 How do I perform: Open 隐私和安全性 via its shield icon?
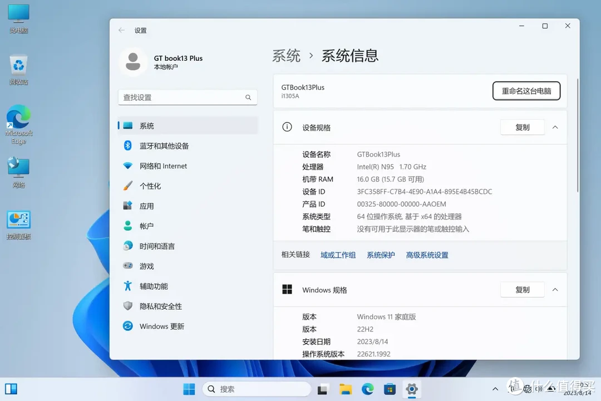point(127,306)
